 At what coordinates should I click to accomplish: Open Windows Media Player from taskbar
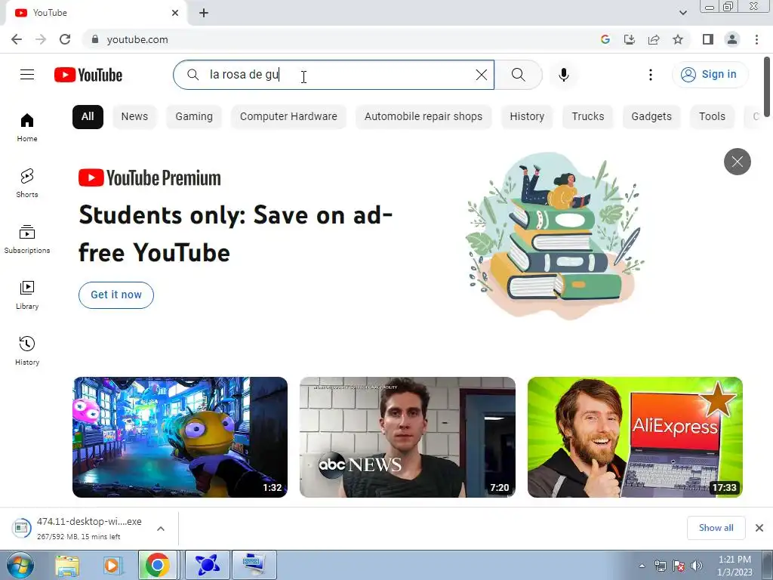(x=112, y=566)
